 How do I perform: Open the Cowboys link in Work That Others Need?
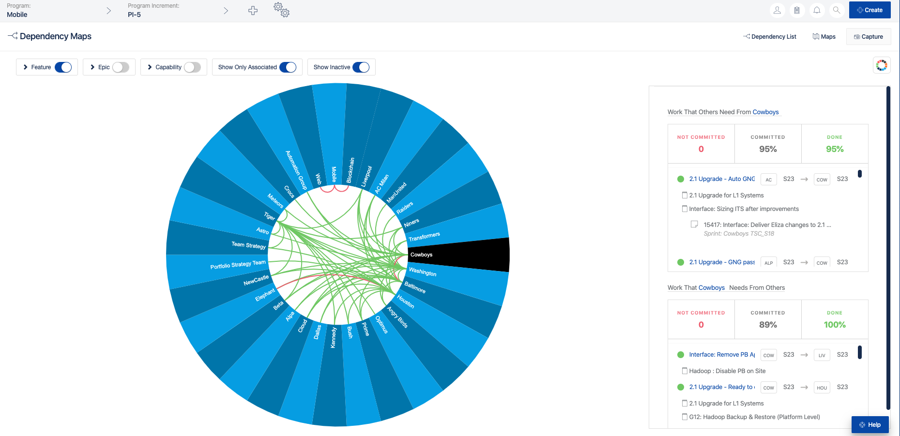point(766,112)
